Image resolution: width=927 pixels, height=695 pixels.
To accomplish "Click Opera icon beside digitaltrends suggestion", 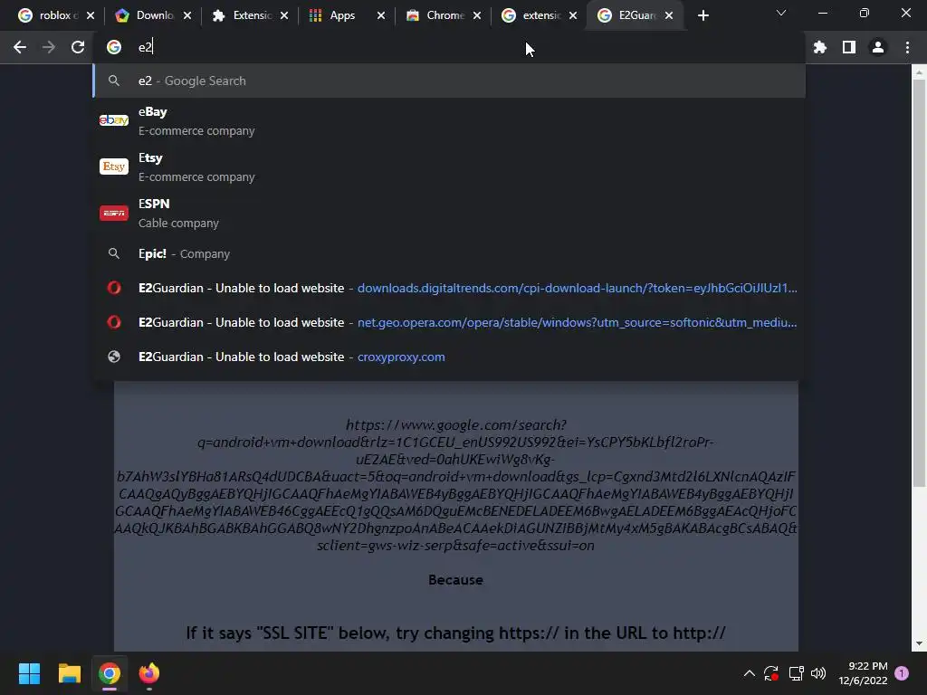I will (113, 289).
